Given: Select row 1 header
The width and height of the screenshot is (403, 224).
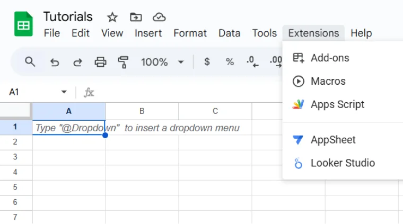Looking at the screenshot, I should pos(16,127).
